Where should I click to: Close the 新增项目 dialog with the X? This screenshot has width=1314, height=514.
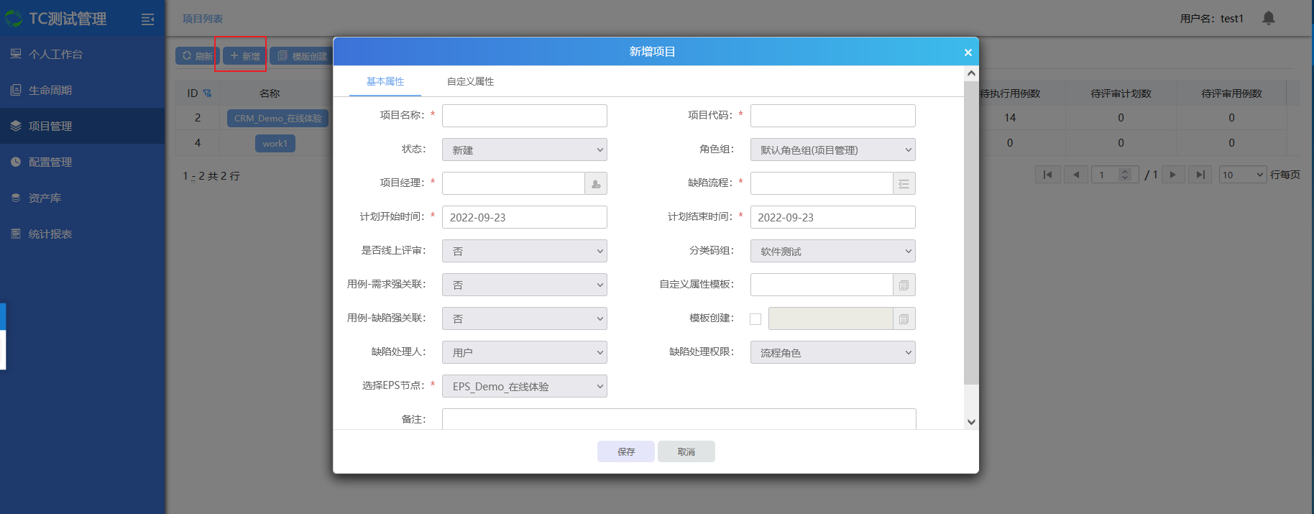pos(968,52)
